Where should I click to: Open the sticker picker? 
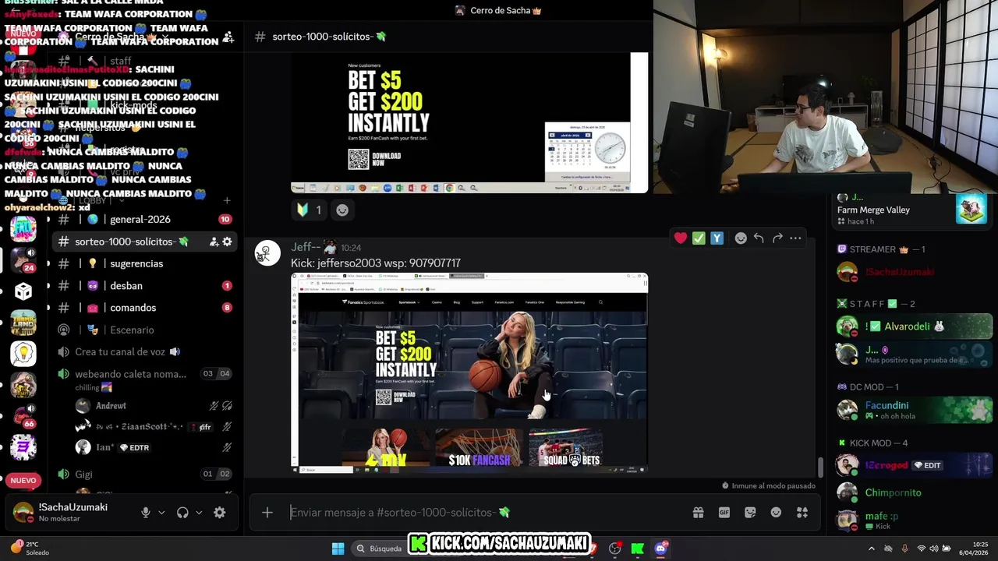tap(750, 512)
